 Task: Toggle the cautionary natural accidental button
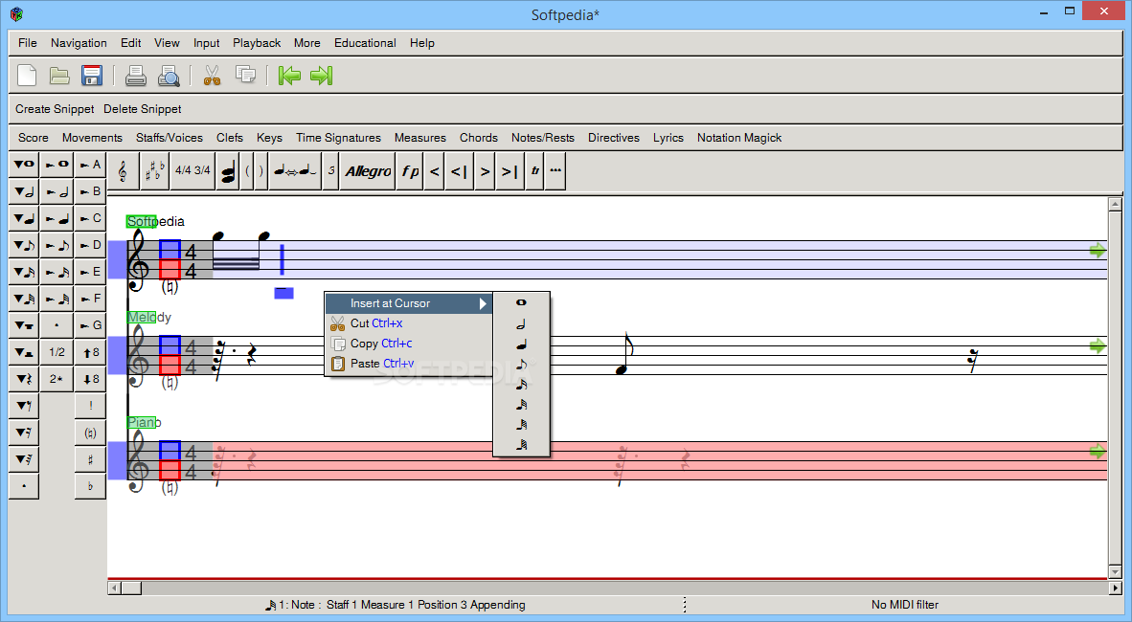pos(90,433)
